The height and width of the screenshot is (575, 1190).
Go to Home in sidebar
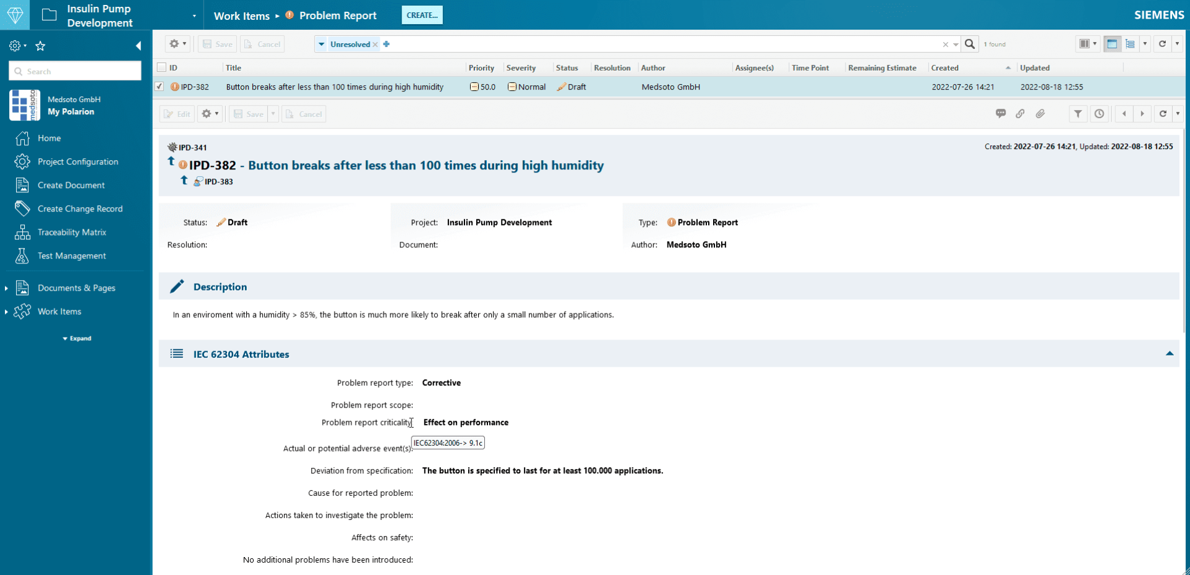coord(49,138)
